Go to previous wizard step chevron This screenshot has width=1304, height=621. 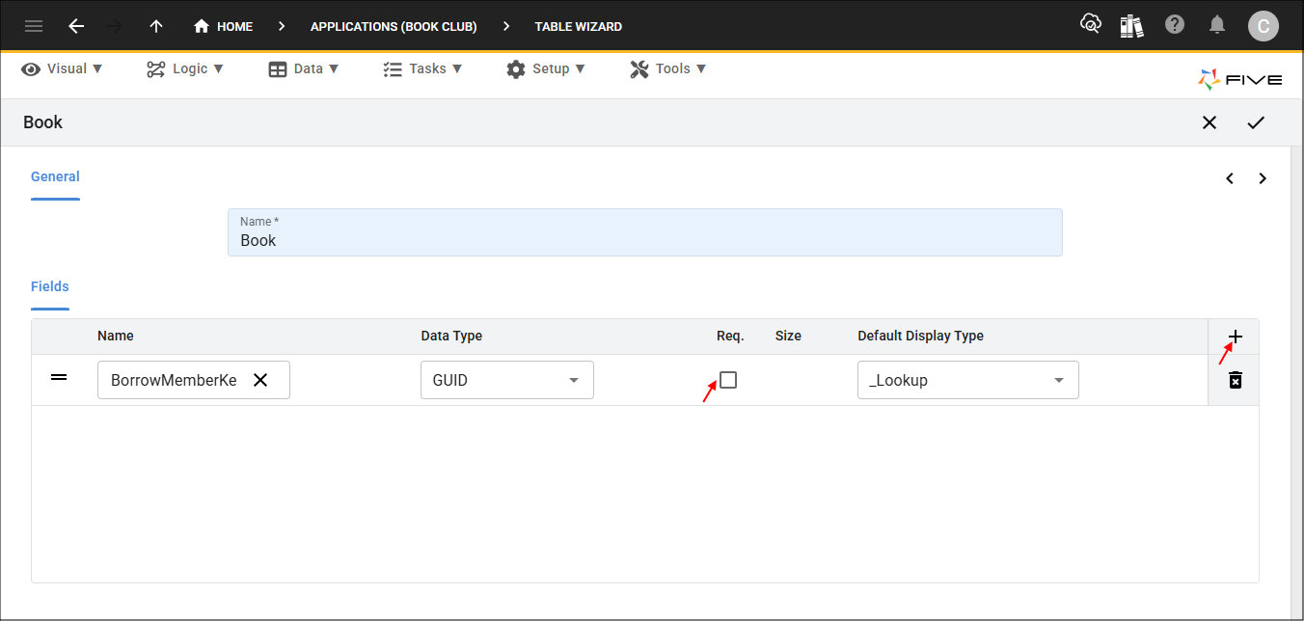(1230, 178)
